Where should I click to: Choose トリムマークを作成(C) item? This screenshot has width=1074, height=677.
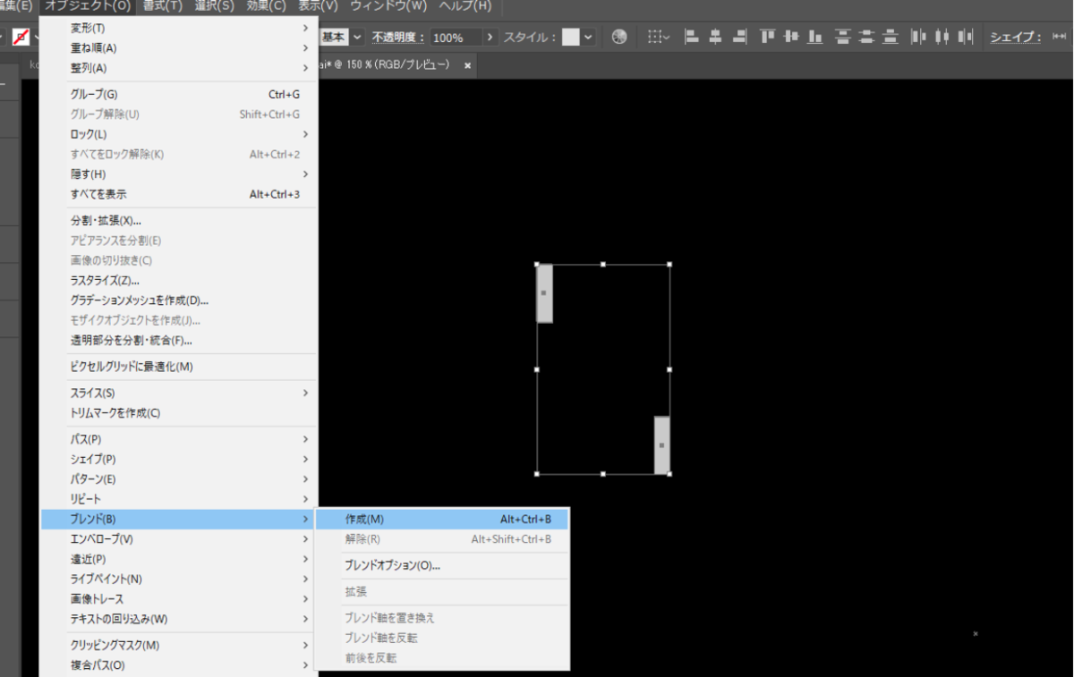[178, 413]
